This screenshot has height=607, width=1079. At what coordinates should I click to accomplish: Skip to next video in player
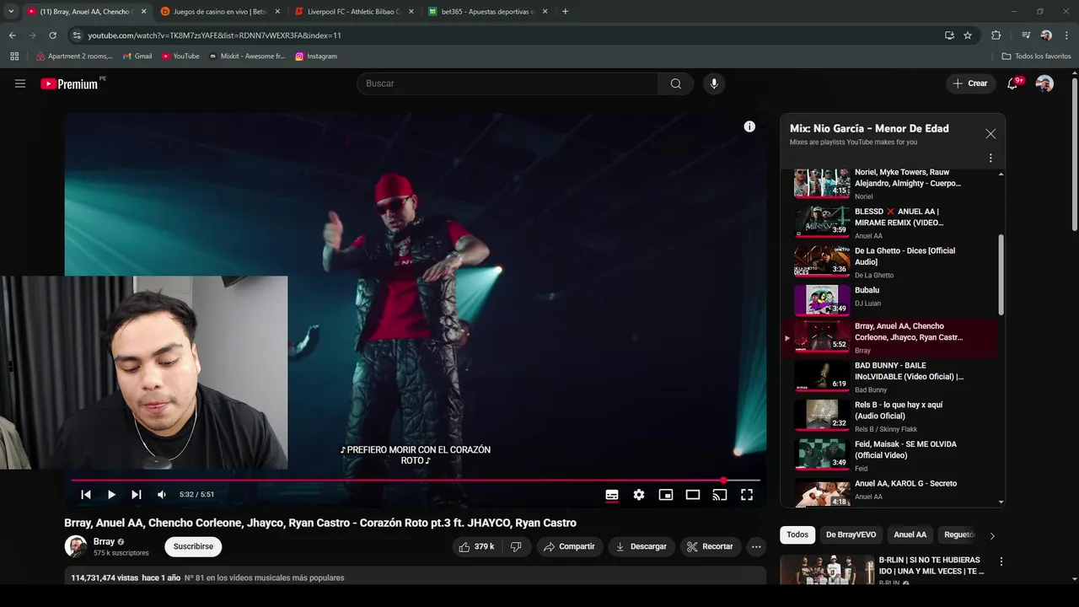(x=137, y=495)
